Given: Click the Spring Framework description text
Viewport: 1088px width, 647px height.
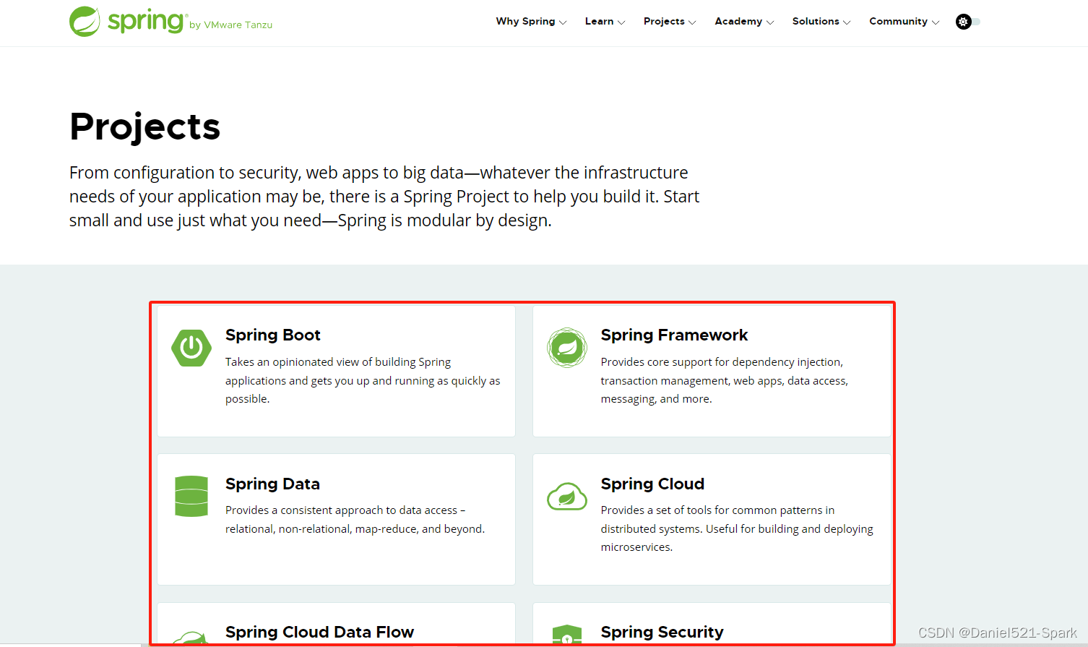Looking at the screenshot, I should 724,380.
